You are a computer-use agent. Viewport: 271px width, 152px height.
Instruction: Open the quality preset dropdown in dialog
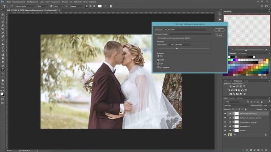[x=183, y=45]
